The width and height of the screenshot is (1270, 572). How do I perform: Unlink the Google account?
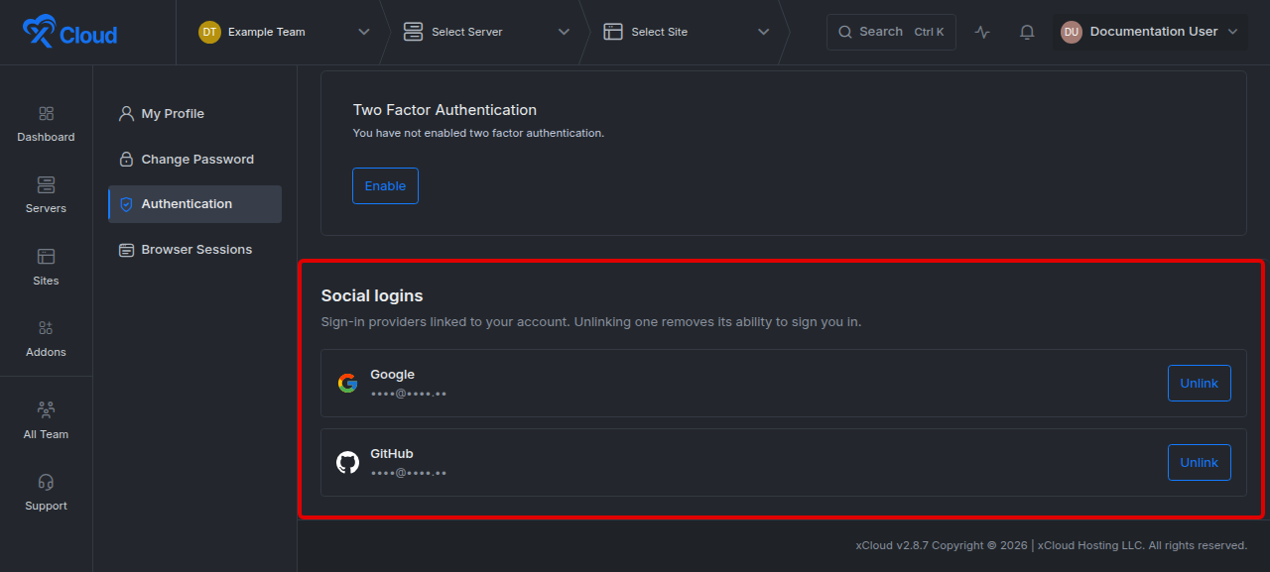click(1200, 384)
